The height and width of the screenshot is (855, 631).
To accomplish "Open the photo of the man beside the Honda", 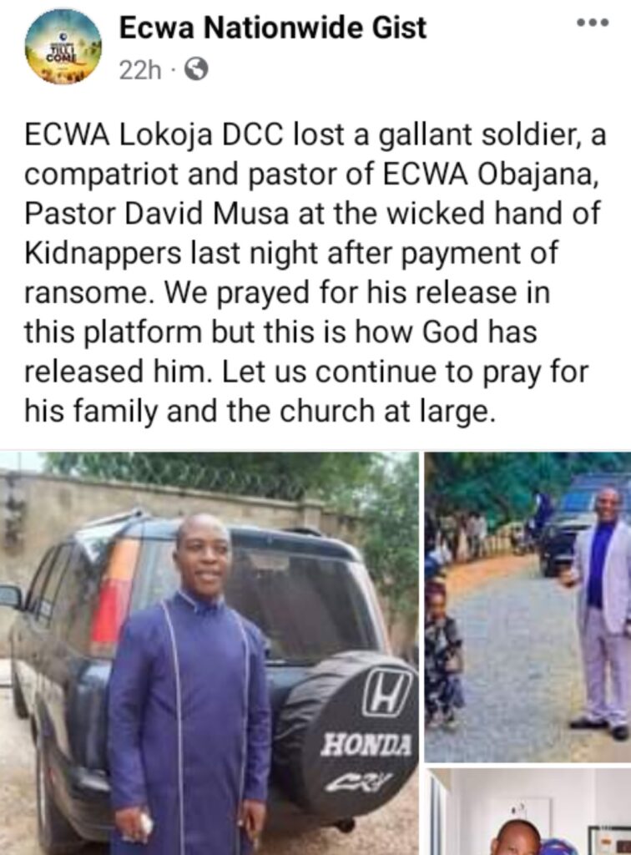I will click(209, 653).
